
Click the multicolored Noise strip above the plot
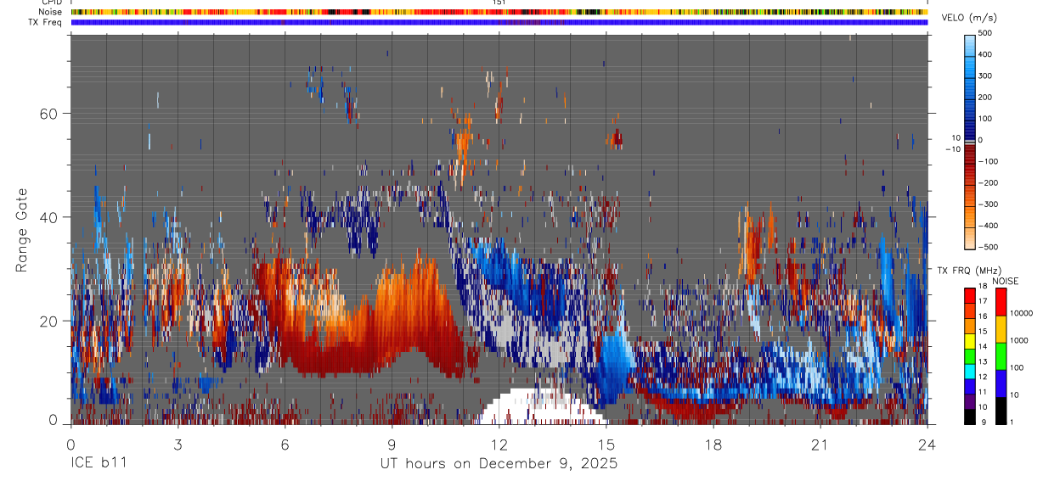point(499,12)
